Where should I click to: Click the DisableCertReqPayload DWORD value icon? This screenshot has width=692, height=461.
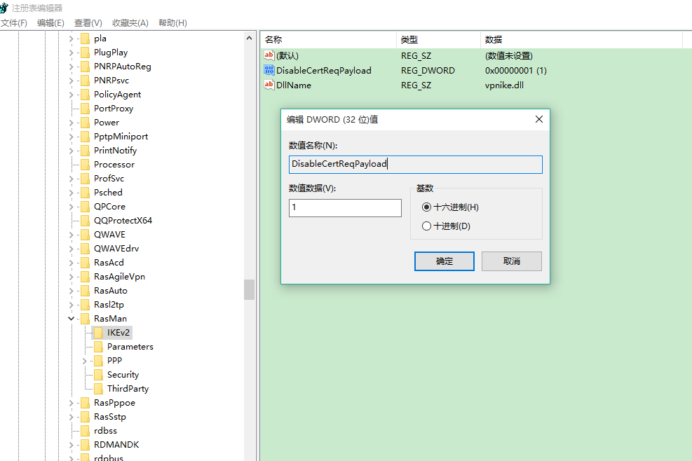coord(269,70)
